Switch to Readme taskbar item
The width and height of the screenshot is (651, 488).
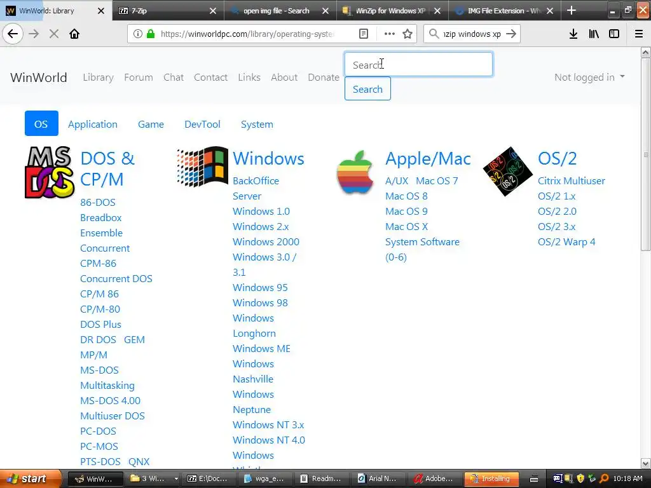(321, 478)
